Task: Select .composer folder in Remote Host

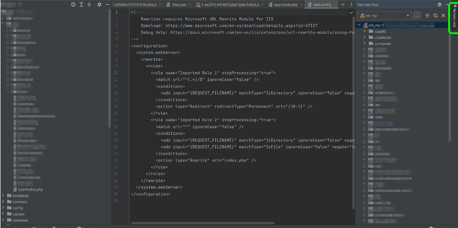Action: 382,44
